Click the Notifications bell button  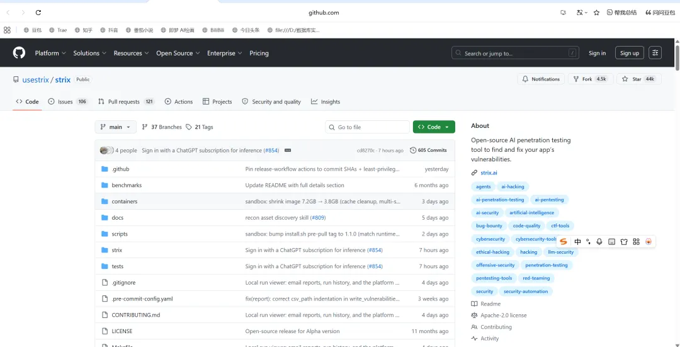(x=541, y=79)
